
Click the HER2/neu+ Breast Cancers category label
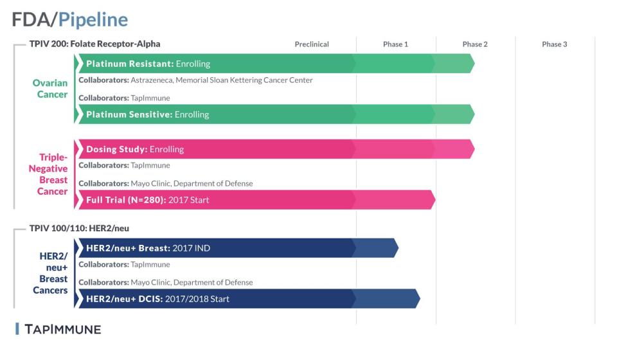tap(50, 273)
